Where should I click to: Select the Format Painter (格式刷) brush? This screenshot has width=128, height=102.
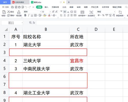pyautogui.click(x=19, y=12)
